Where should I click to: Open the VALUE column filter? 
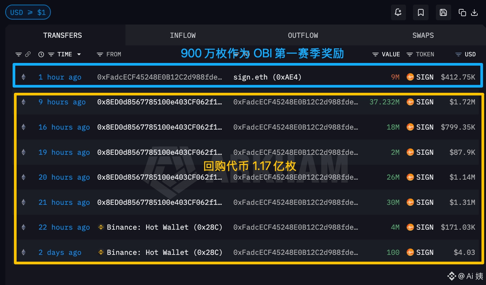pyautogui.click(x=375, y=54)
